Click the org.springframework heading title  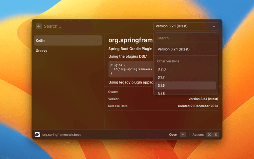[131, 39]
